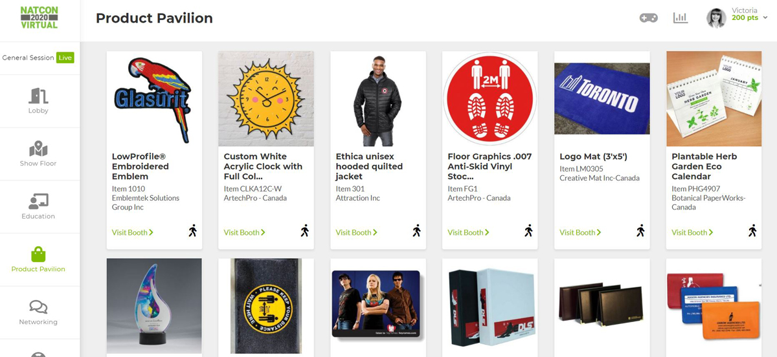Open the game controller icon in header
The height and width of the screenshot is (357, 777).
[x=648, y=18]
